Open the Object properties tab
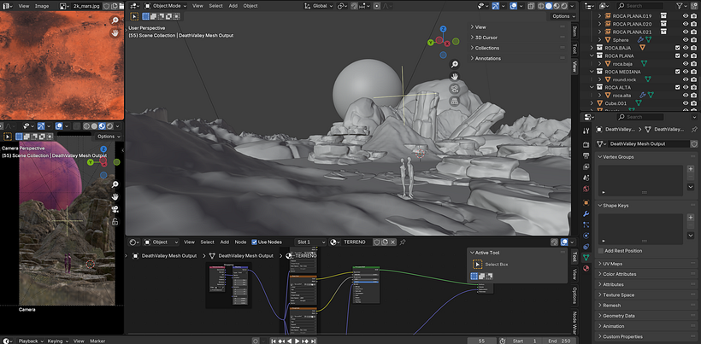Image resolution: width=701 pixels, height=344 pixels. [x=586, y=202]
